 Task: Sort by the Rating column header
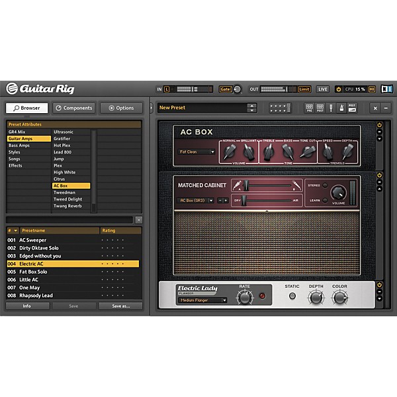[x=121, y=230]
